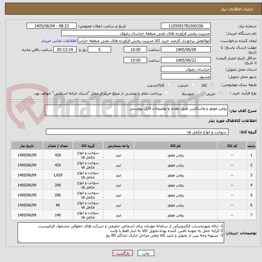The height and width of the screenshot is (262, 262).
Task: Click row number 5 cell
Action: [x=251, y=195]
